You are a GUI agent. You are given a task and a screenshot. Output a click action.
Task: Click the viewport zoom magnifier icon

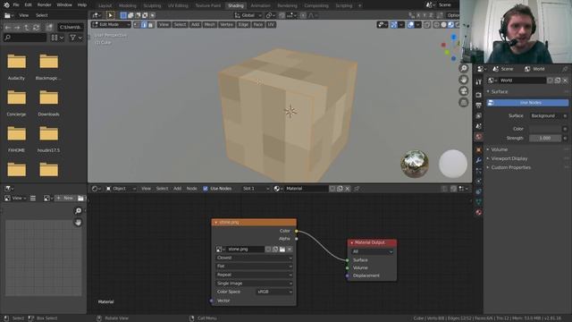464,68
